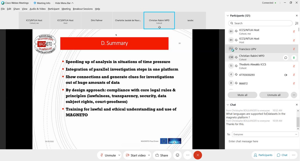
Task: Open more options in meeting controls
Action: (x=188, y=155)
